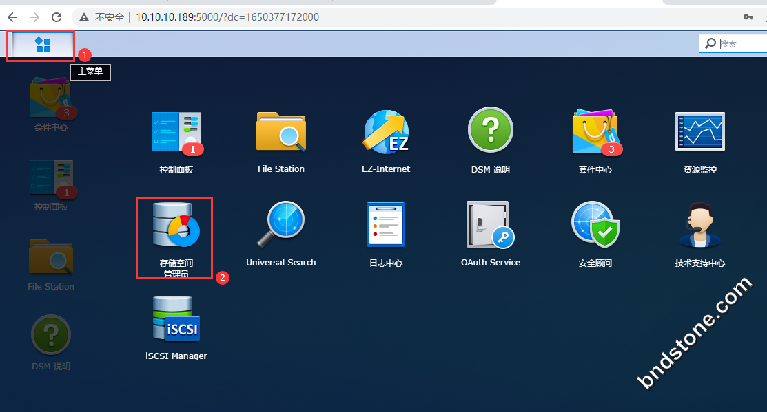
Task: Open dimmed desktop File Station shortcut
Action: [x=51, y=257]
